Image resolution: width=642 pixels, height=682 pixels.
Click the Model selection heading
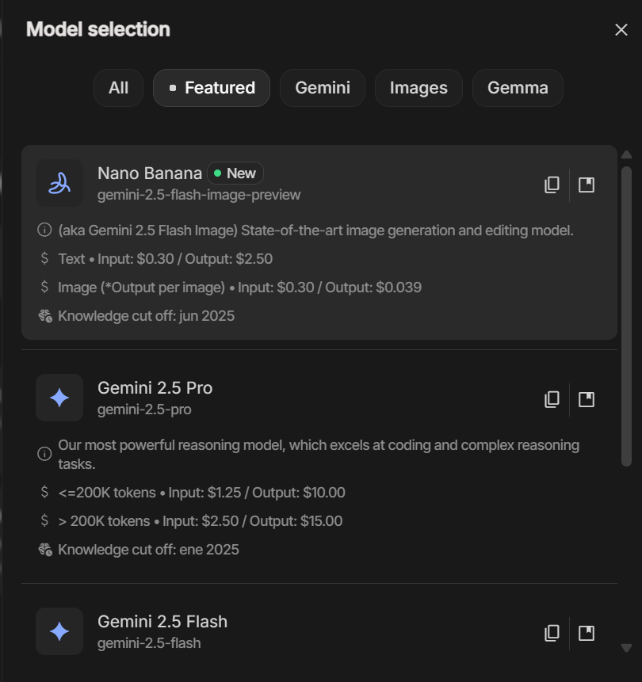[98, 29]
